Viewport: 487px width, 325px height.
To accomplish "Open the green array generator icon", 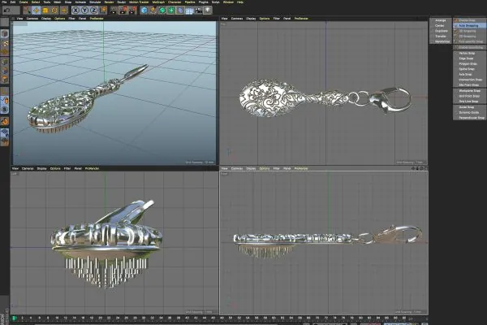I will pos(171,11).
